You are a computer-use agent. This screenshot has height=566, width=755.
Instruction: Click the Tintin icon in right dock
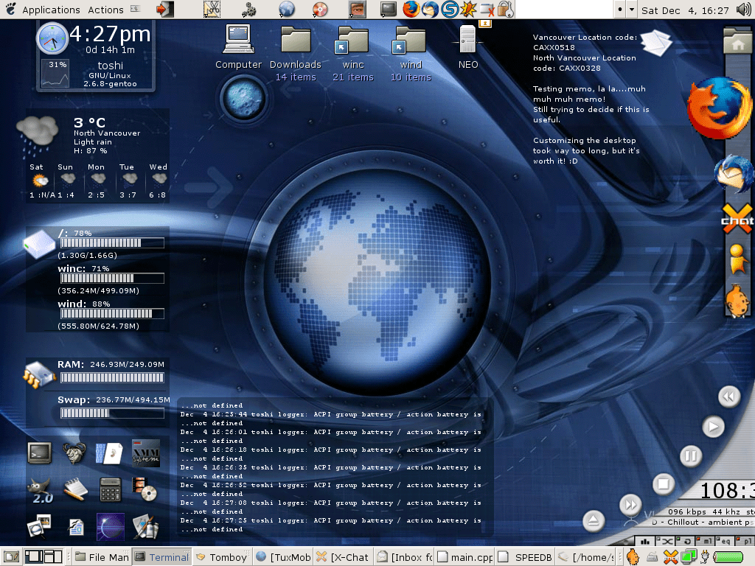(737, 301)
